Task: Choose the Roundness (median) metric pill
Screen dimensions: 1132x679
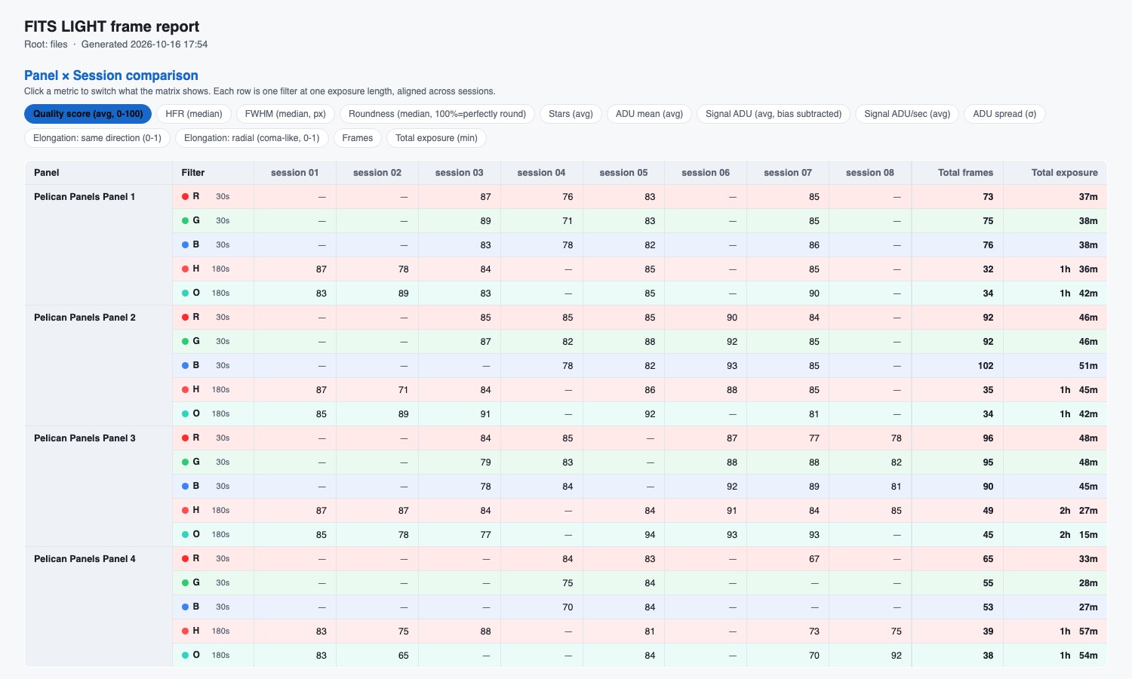Action: coord(437,114)
